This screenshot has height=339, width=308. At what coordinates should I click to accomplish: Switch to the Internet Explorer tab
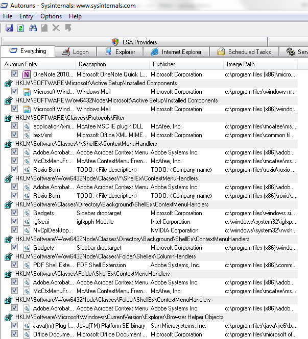(176, 52)
